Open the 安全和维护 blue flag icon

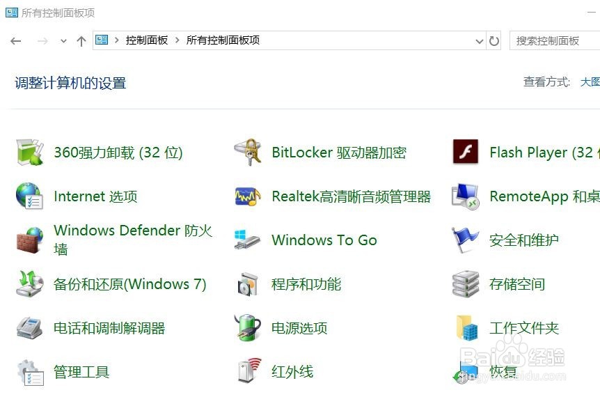pos(465,240)
